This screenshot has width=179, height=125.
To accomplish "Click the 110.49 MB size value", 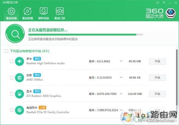I will click(135, 94).
